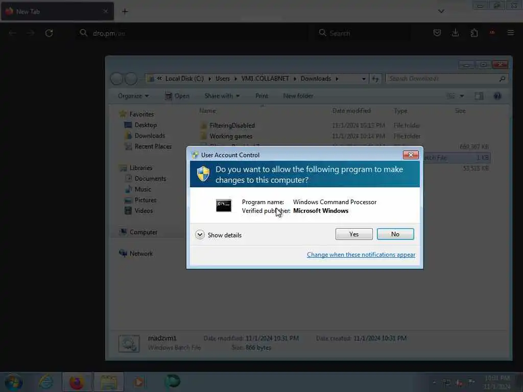Image resolution: width=523 pixels, height=392 pixels.
Task: Switch to Windows Explorer in taskbar
Action: 108,382
